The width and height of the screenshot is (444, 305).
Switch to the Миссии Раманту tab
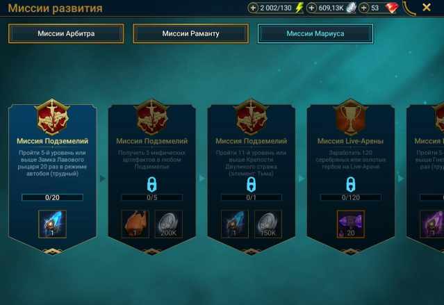(190, 33)
